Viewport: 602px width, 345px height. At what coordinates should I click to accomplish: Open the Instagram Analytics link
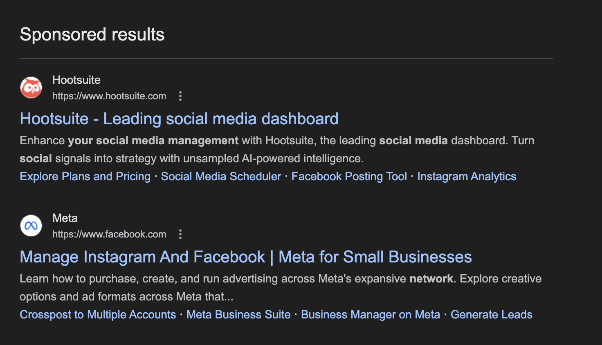[x=467, y=176]
